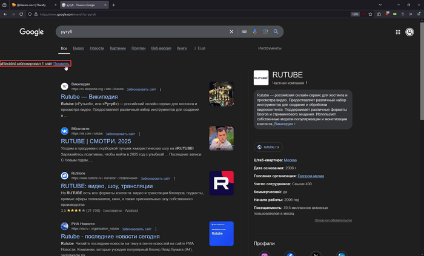Block the Wikipedia site via 'Заблокировать сайт'
Viewport: 424px width, 256px height.
[141, 90]
